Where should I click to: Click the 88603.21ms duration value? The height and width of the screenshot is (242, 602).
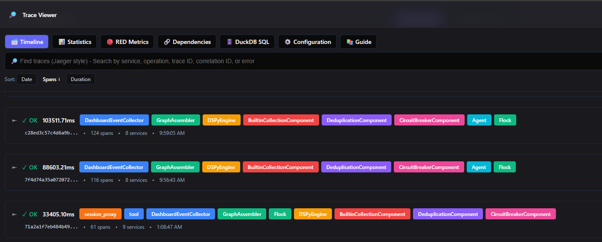pos(58,167)
